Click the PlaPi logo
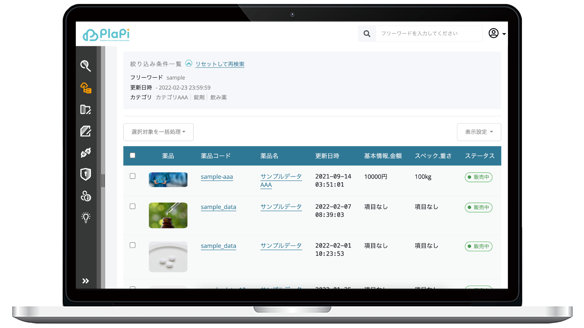This screenshot has height=328, width=584. coord(106,35)
